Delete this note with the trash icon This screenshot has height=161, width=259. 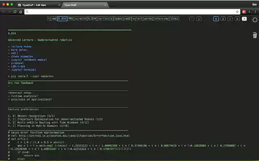255,35
